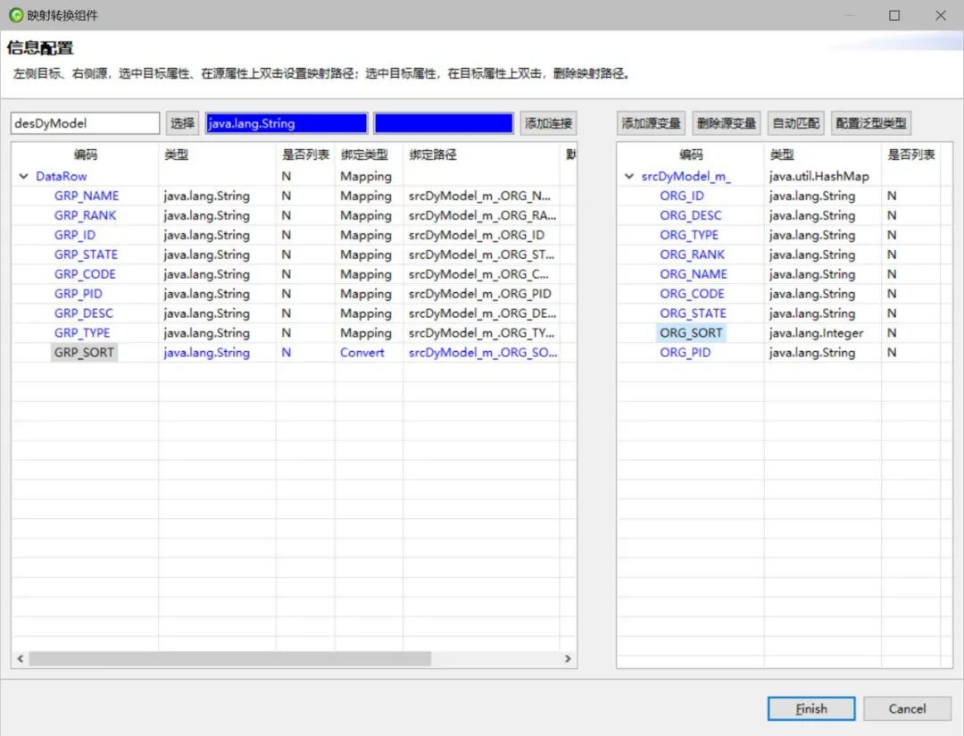Select GRP_STATE target attribute

click(86, 255)
